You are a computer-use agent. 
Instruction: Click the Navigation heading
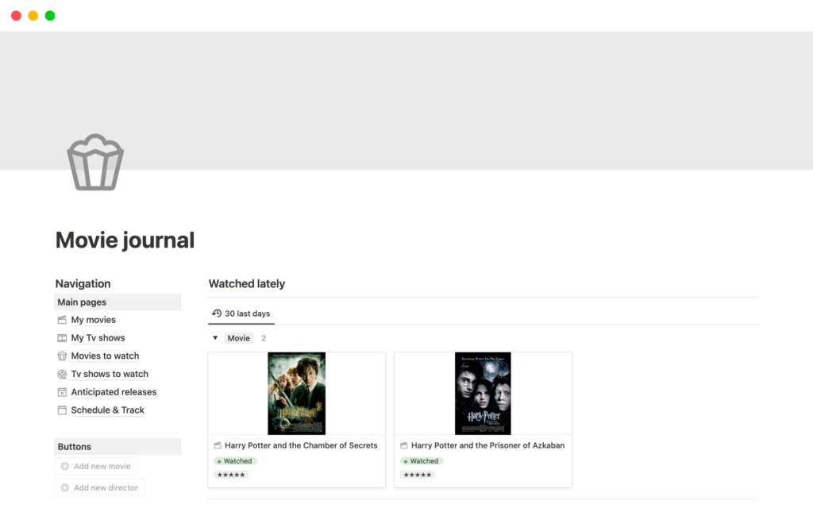[x=83, y=283]
